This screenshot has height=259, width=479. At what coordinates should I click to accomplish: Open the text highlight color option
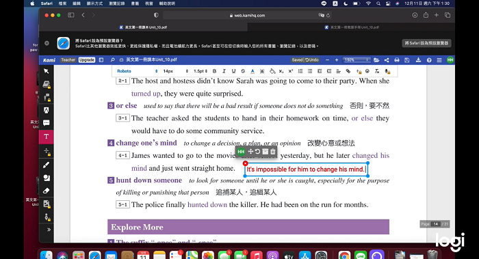point(262,71)
